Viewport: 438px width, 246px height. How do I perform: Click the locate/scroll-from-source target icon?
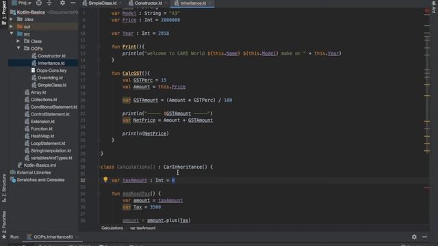tap(39, 3)
